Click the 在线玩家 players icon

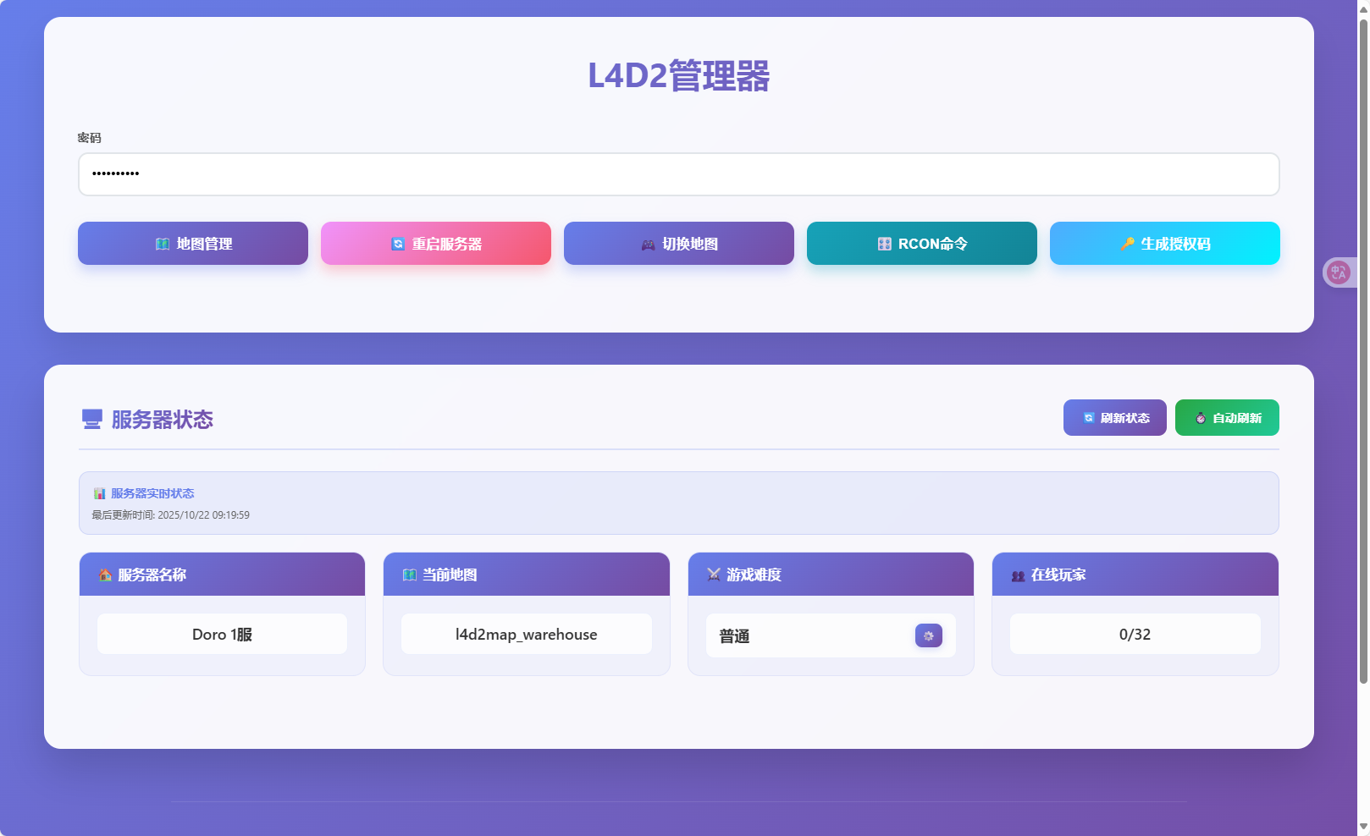pyautogui.click(x=1018, y=575)
